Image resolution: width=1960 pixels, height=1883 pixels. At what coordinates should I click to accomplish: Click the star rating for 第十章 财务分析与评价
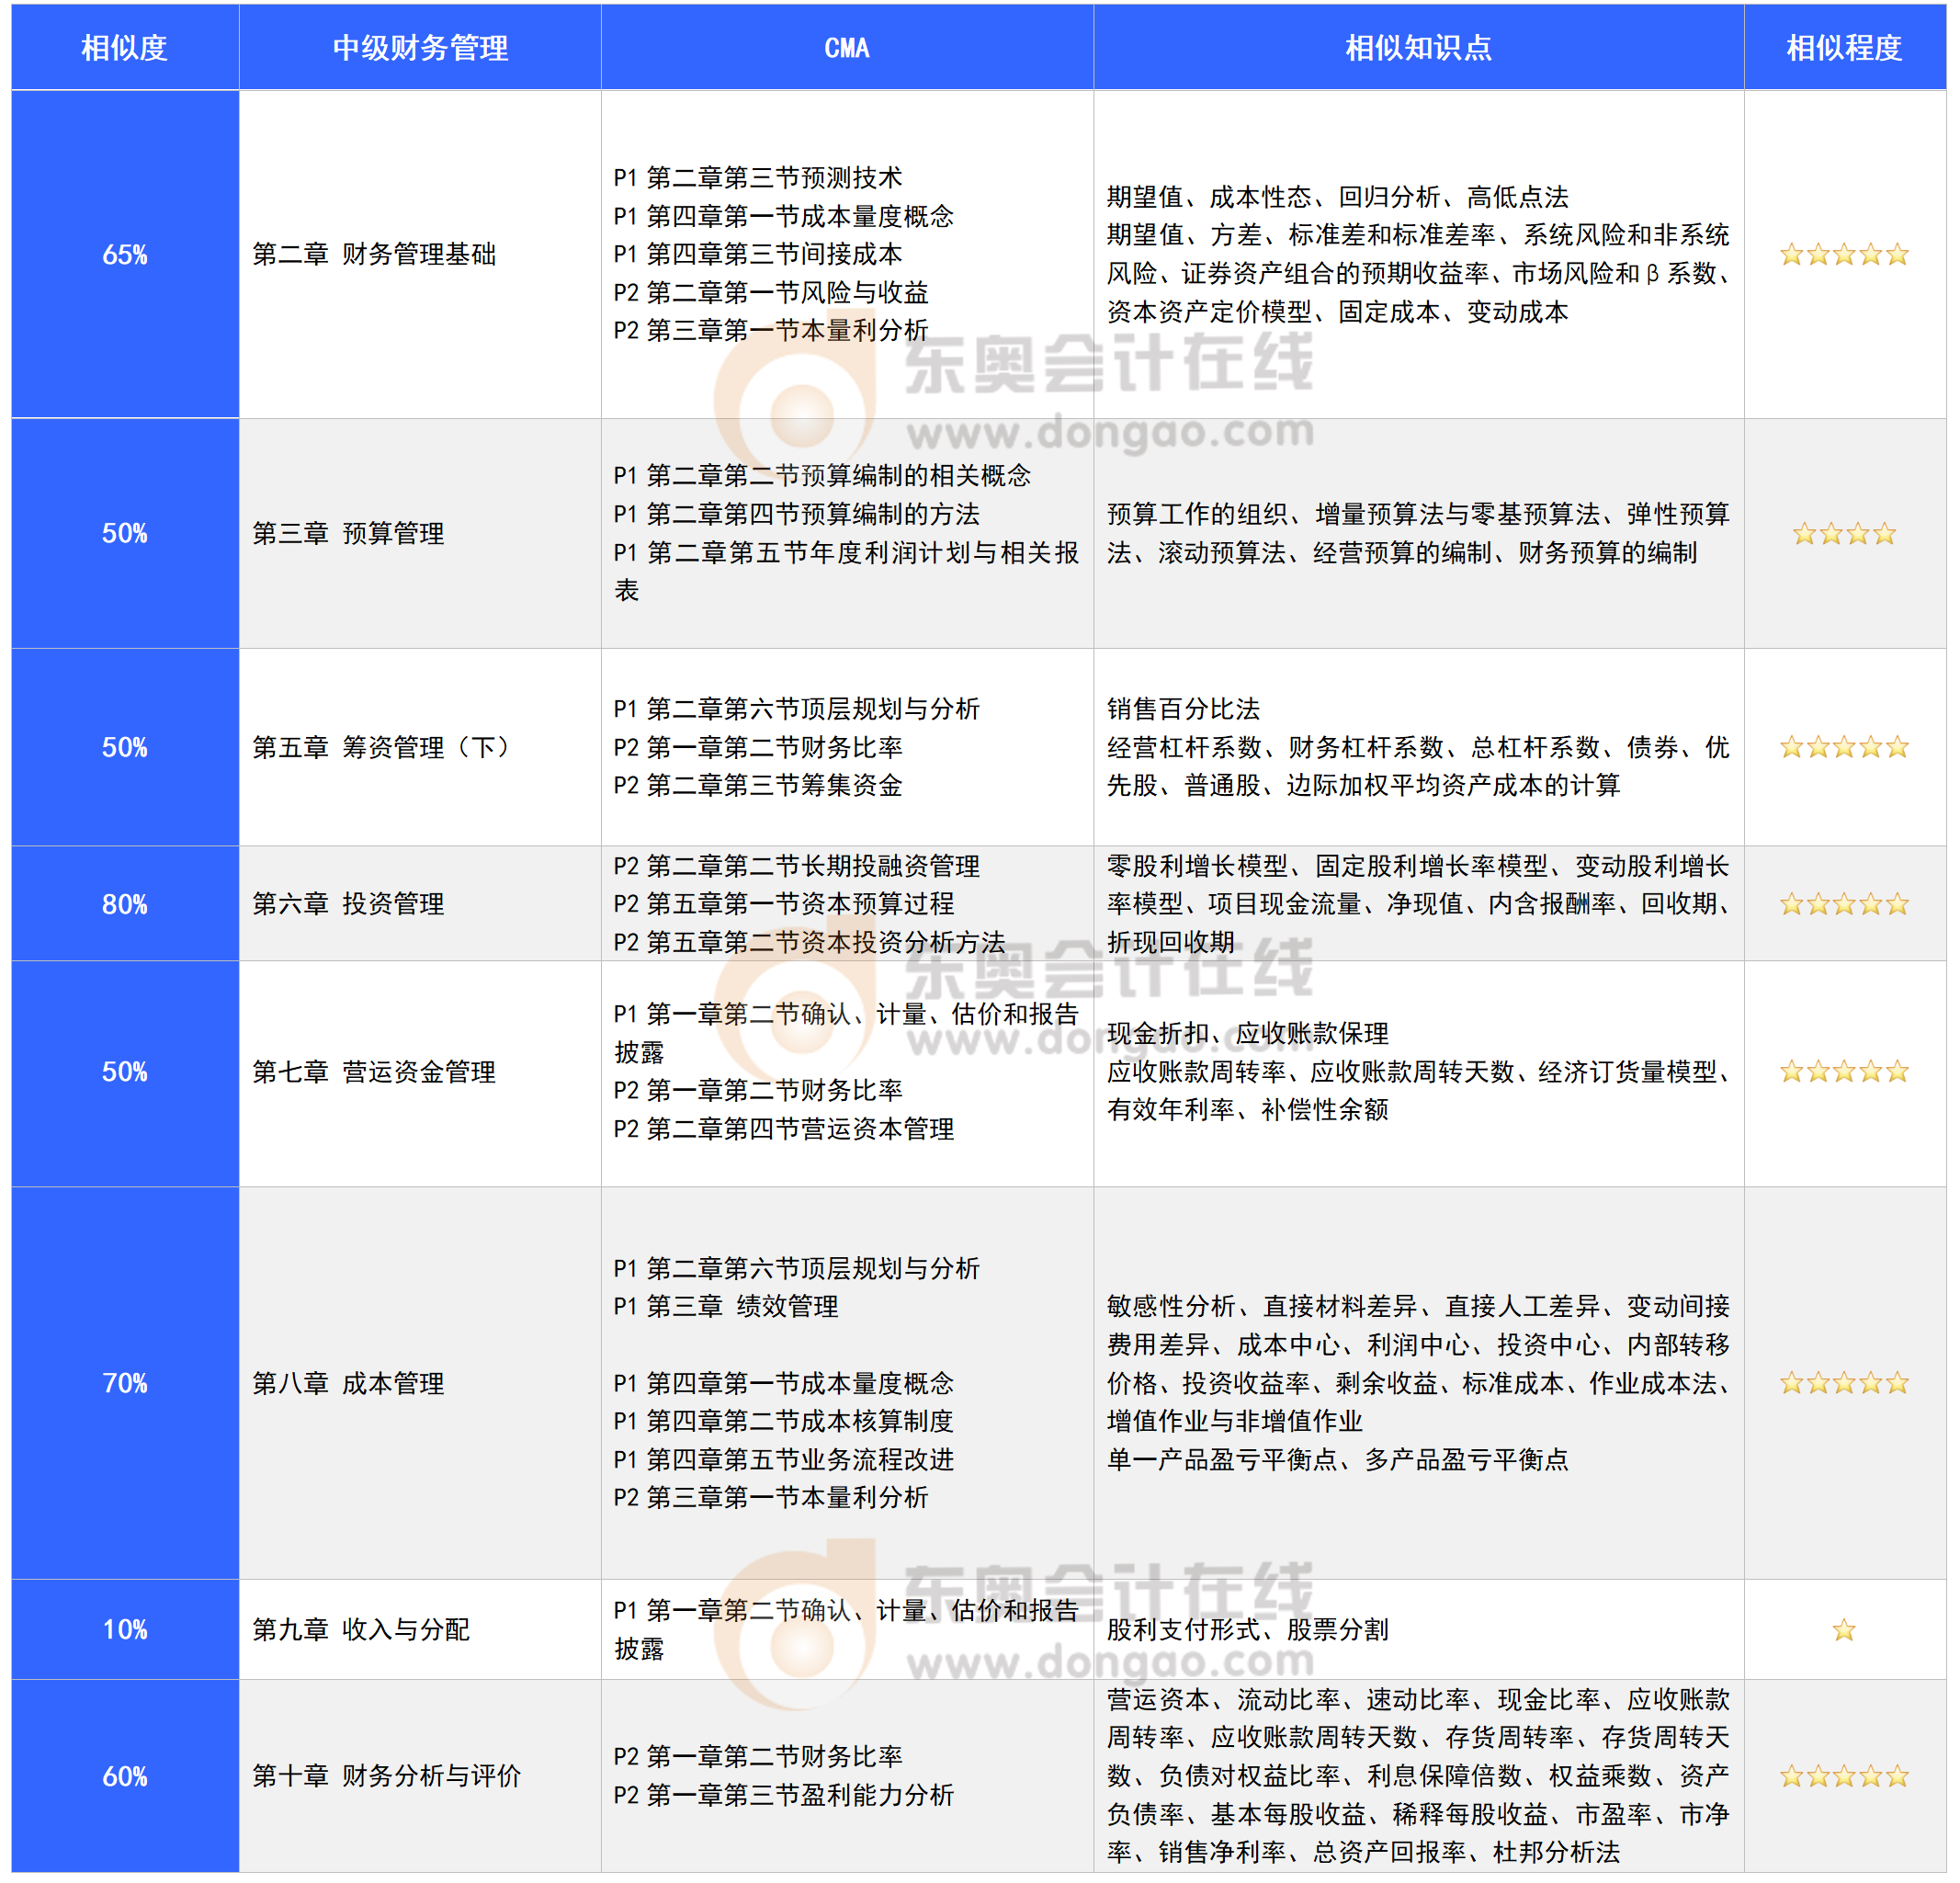(x=1843, y=1777)
